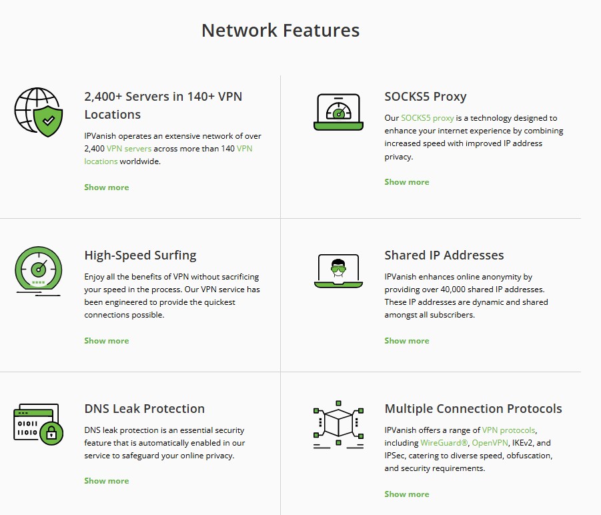Click Show more under DNS Leak Protection
This screenshot has height=515, width=601.
106,480
